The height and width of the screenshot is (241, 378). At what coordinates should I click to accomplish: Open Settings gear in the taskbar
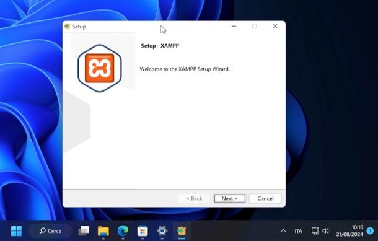pos(162,231)
